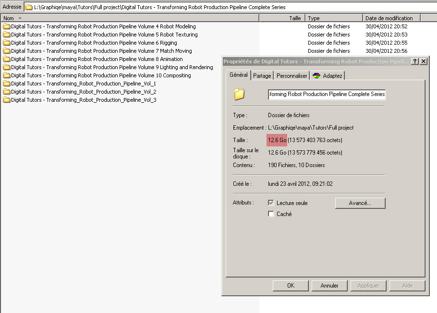Click the date 30/04/2012 20:55
Viewport: 437px width, 313px height.
pos(386,43)
